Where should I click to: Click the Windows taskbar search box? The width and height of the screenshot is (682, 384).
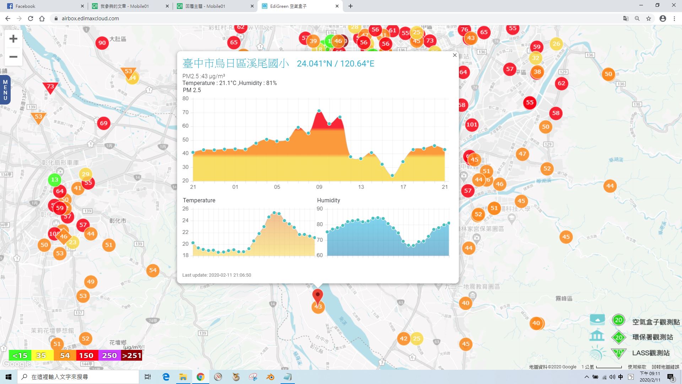click(78, 377)
